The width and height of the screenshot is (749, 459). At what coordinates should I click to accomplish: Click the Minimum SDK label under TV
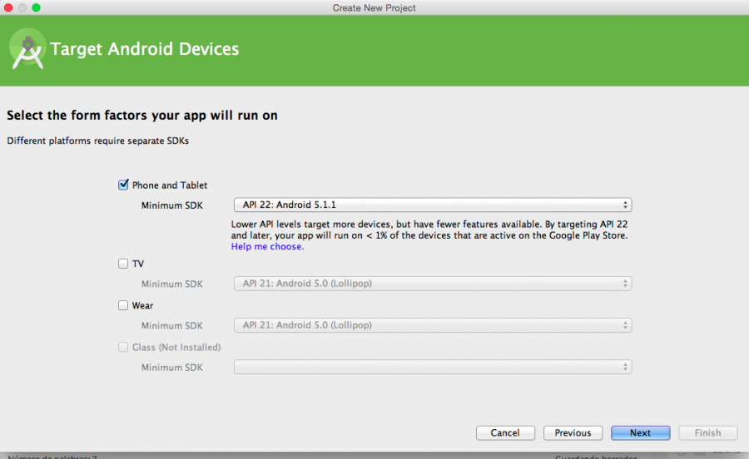click(x=172, y=284)
